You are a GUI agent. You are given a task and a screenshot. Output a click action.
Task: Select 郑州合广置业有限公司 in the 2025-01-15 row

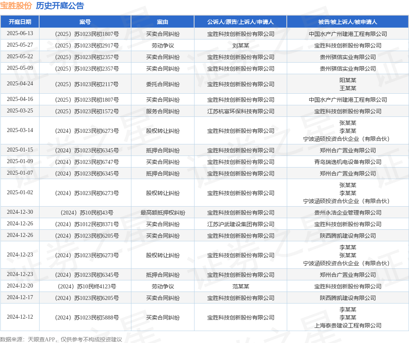[348, 150]
